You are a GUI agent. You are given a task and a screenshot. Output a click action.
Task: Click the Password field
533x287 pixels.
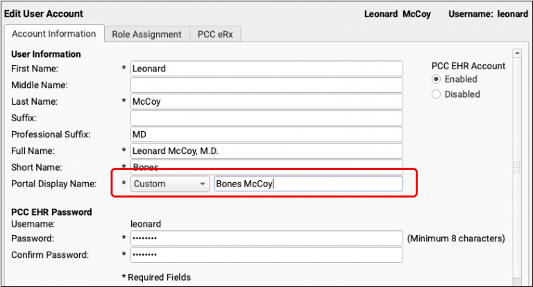click(266, 238)
